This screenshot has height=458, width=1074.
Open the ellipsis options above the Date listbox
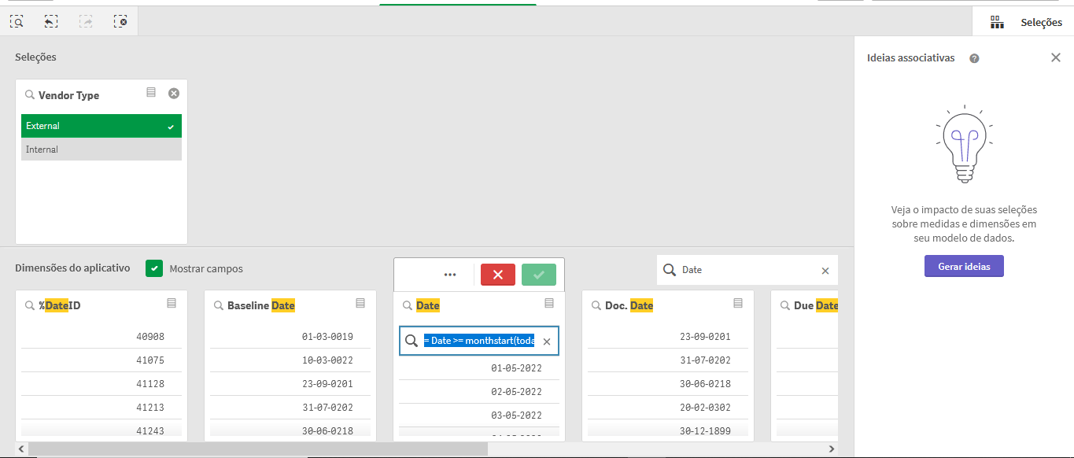(x=450, y=274)
